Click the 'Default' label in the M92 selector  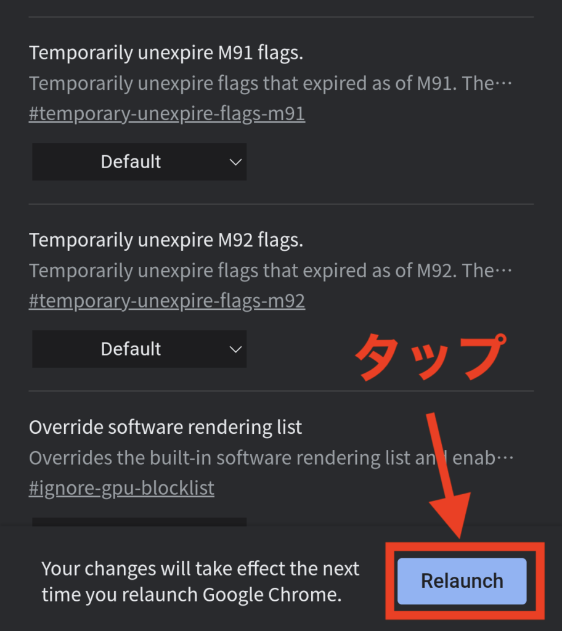[x=131, y=349]
